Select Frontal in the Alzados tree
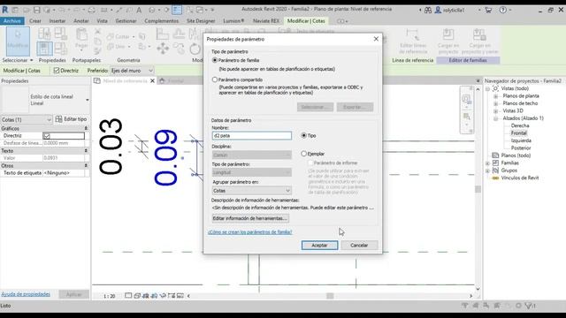 click(x=519, y=133)
